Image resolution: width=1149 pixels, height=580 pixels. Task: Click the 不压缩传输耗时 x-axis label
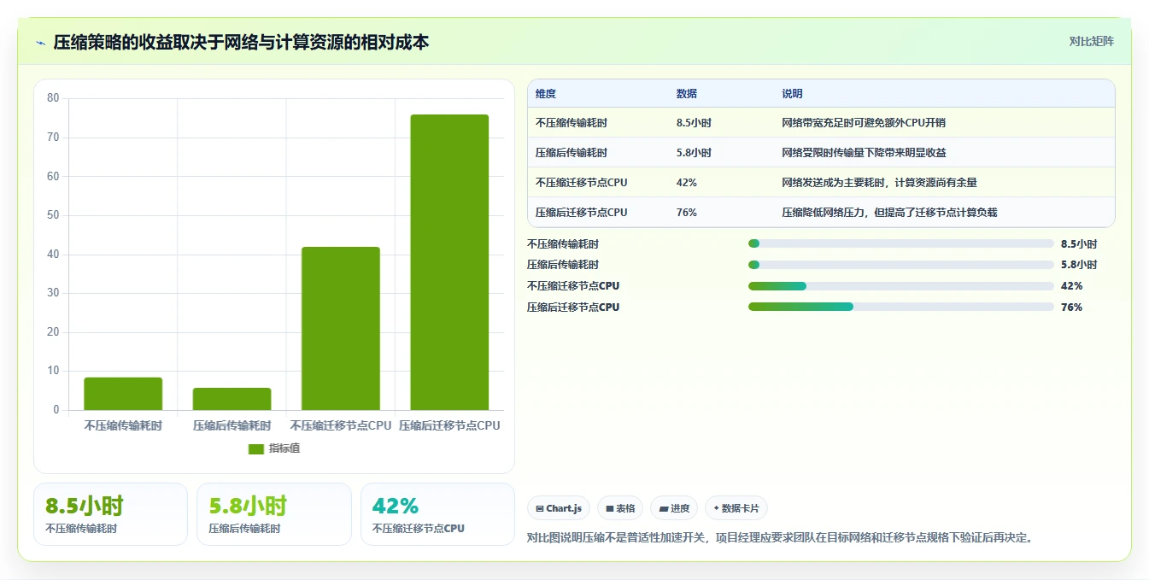(x=123, y=425)
